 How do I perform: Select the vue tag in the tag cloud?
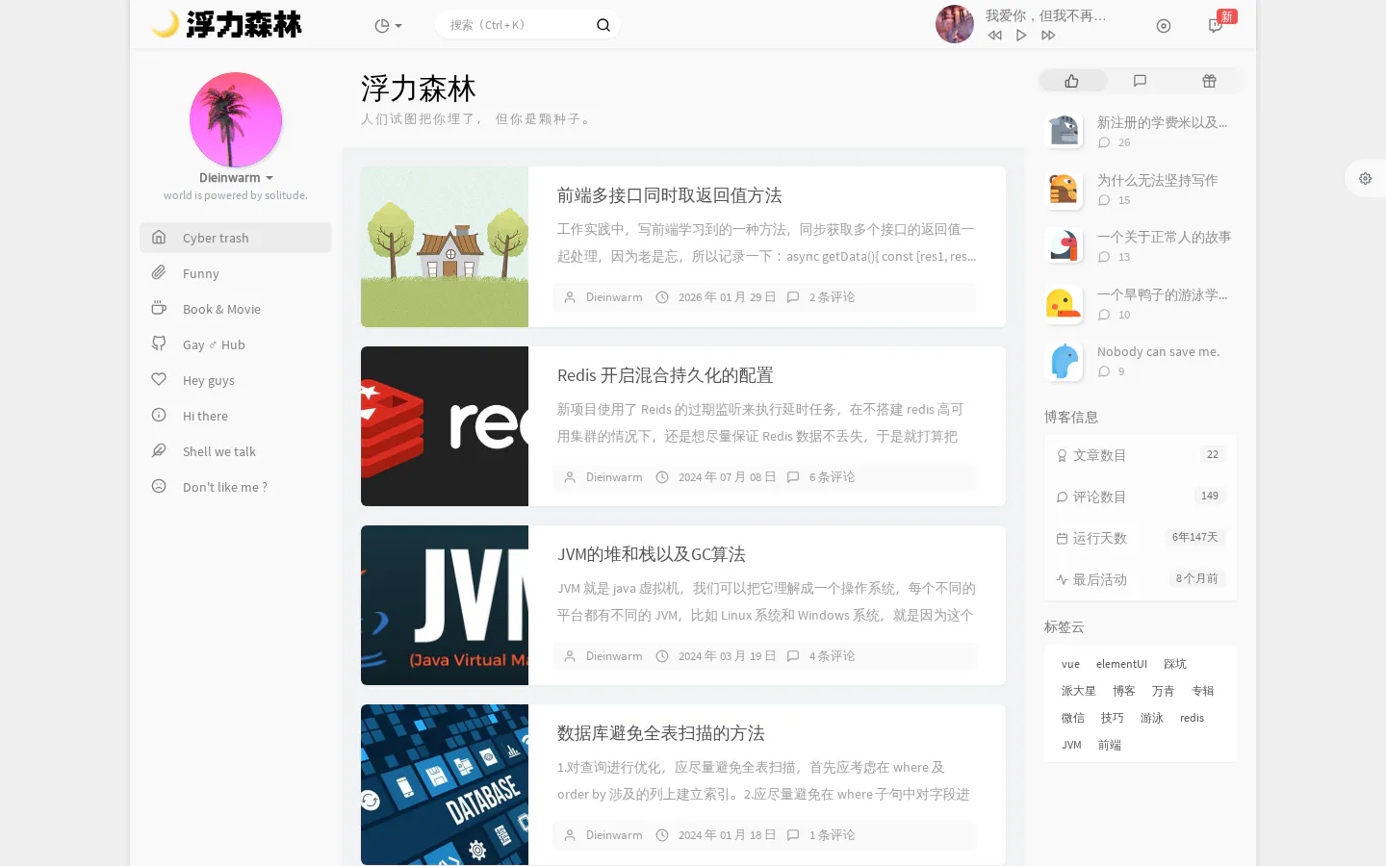pyautogui.click(x=1070, y=664)
